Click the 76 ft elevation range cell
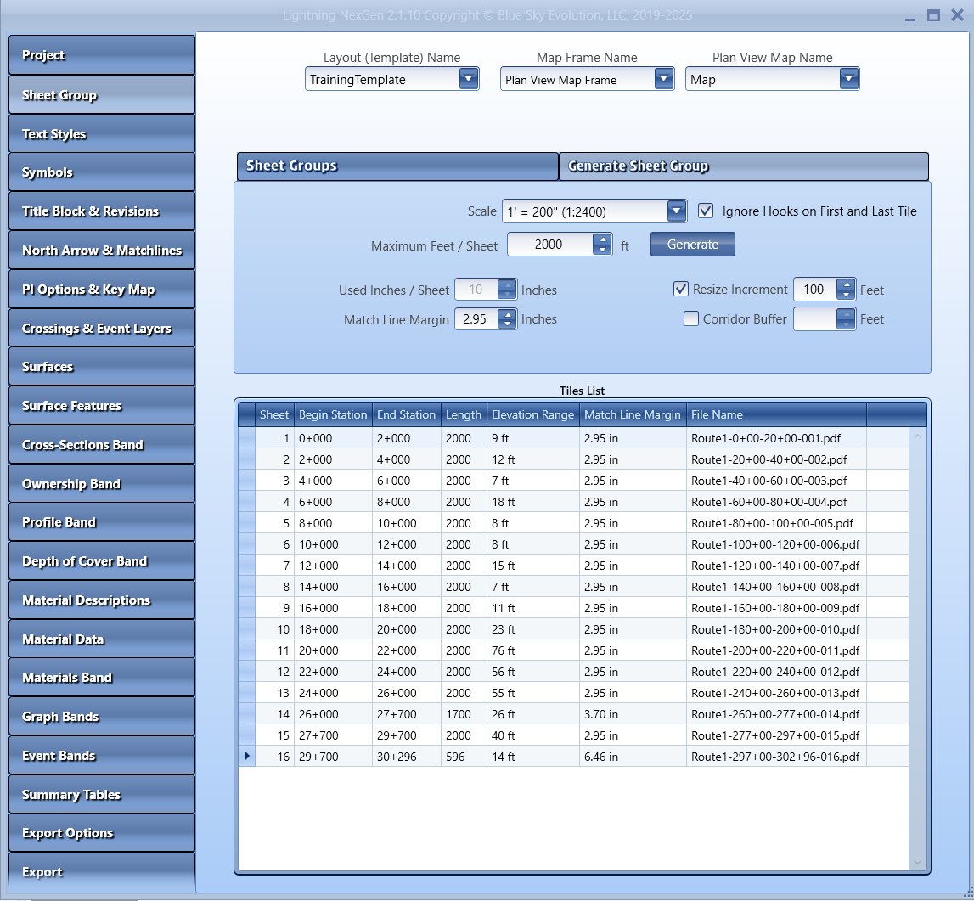The image size is (974, 901). 533,650
